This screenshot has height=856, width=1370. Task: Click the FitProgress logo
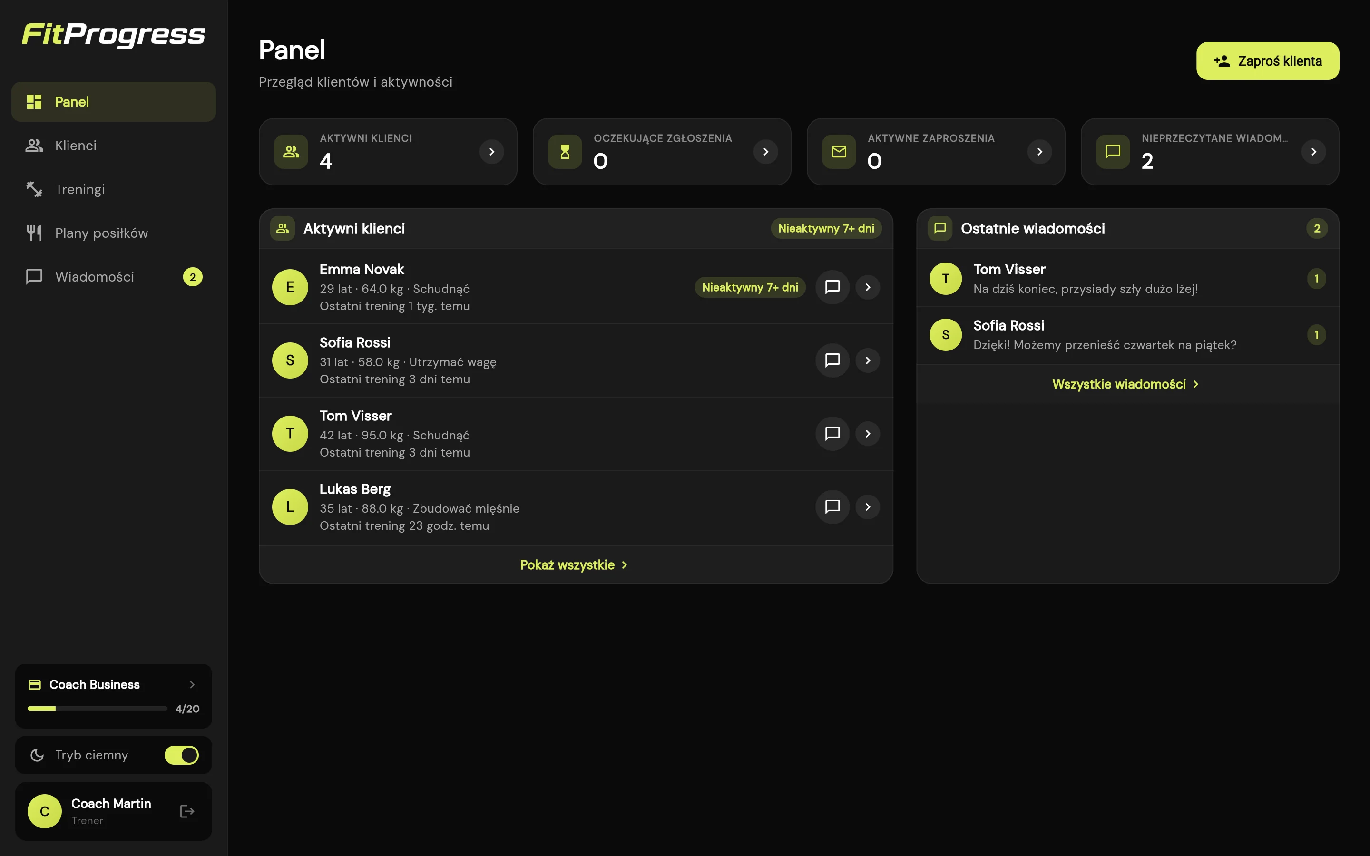click(113, 35)
